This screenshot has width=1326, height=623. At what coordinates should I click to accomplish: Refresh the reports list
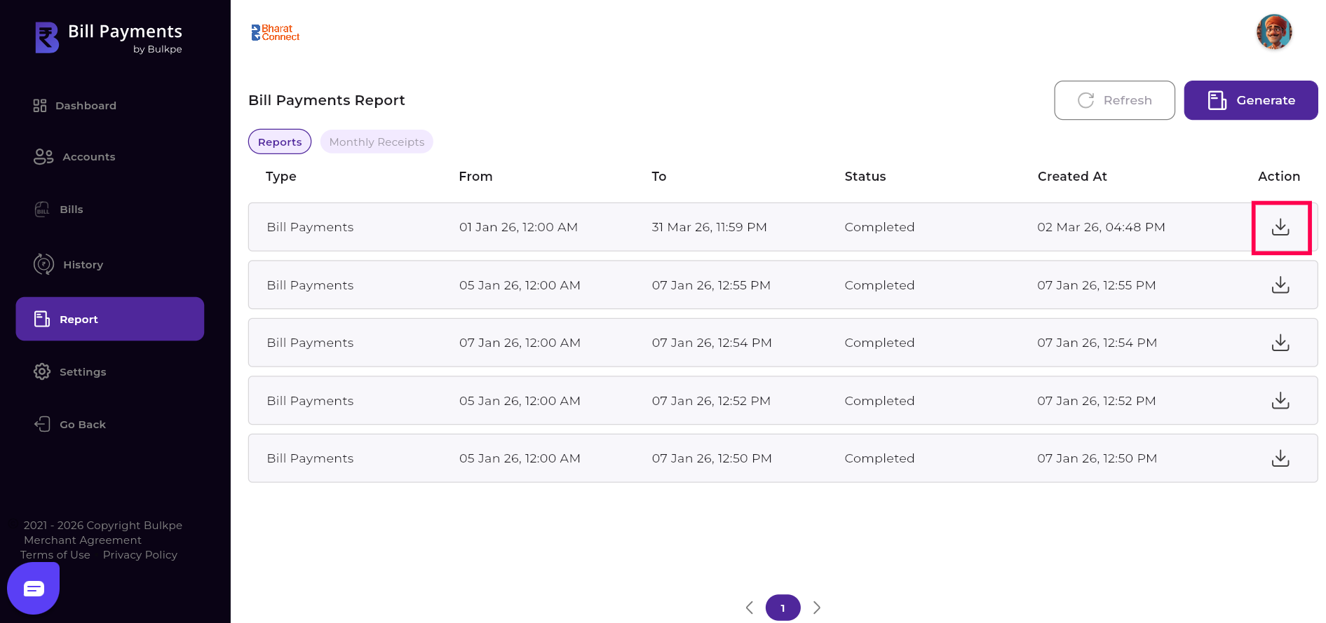click(1114, 100)
